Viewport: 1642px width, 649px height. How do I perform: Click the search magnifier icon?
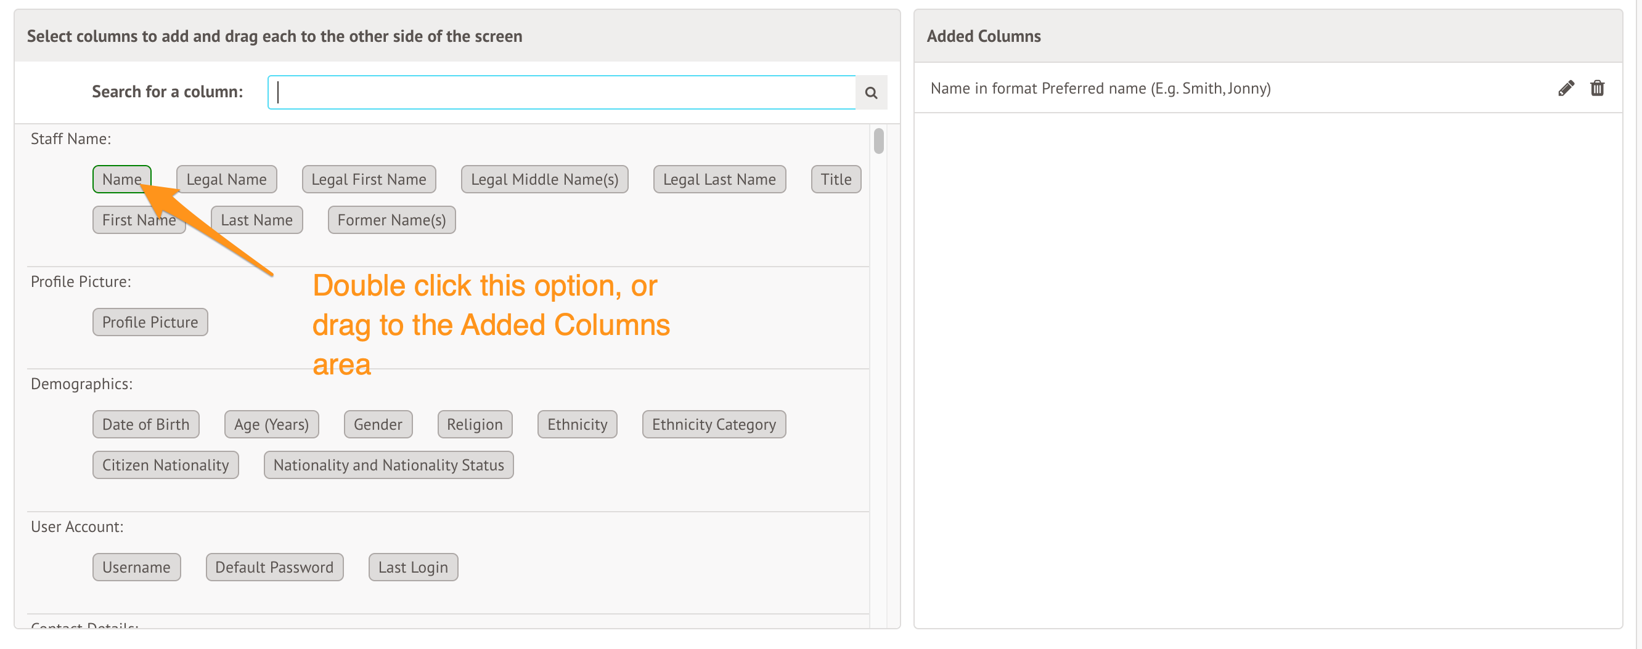tap(871, 93)
